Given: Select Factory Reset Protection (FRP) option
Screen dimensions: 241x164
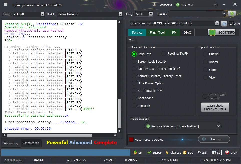Looking at the screenshot, I should pyautogui.click(x=134, y=69).
